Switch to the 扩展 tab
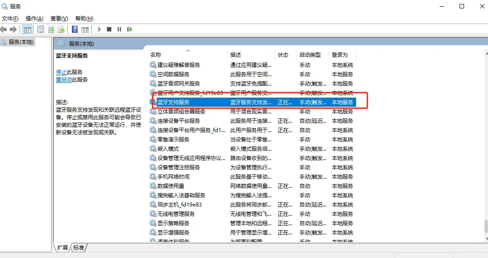Viewport: 488px width, 258px height. pyautogui.click(x=62, y=248)
